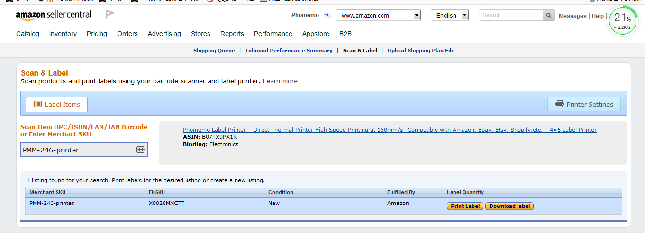Open the Appstore menu

click(316, 34)
